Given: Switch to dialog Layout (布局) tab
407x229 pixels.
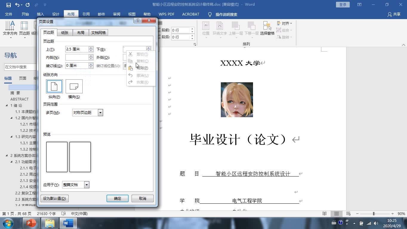Looking at the screenshot, I should coord(81,33).
